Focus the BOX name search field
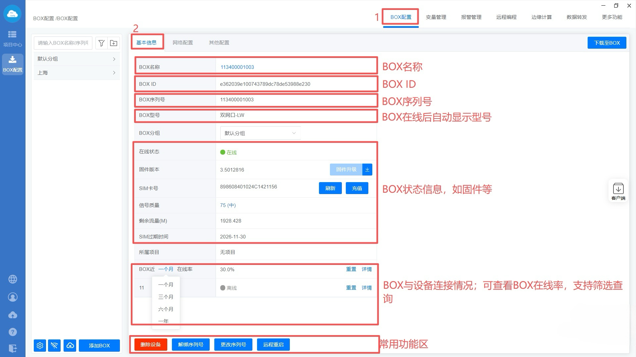The width and height of the screenshot is (636, 357). pos(63,43)
